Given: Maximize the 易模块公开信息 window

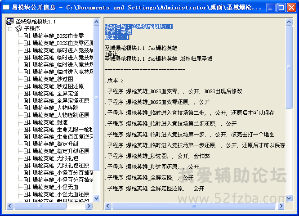Looking at the screenshot, I should pos(281,8).
